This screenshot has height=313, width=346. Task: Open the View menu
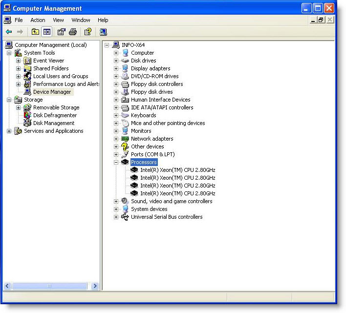point(58,20)
